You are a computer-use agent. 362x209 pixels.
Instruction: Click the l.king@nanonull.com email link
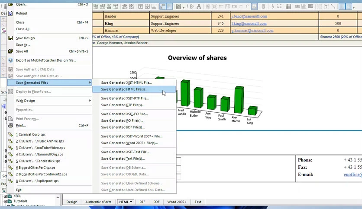click(249, 23)
